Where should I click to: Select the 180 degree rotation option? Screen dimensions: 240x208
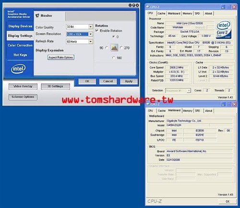pos(113,58)
